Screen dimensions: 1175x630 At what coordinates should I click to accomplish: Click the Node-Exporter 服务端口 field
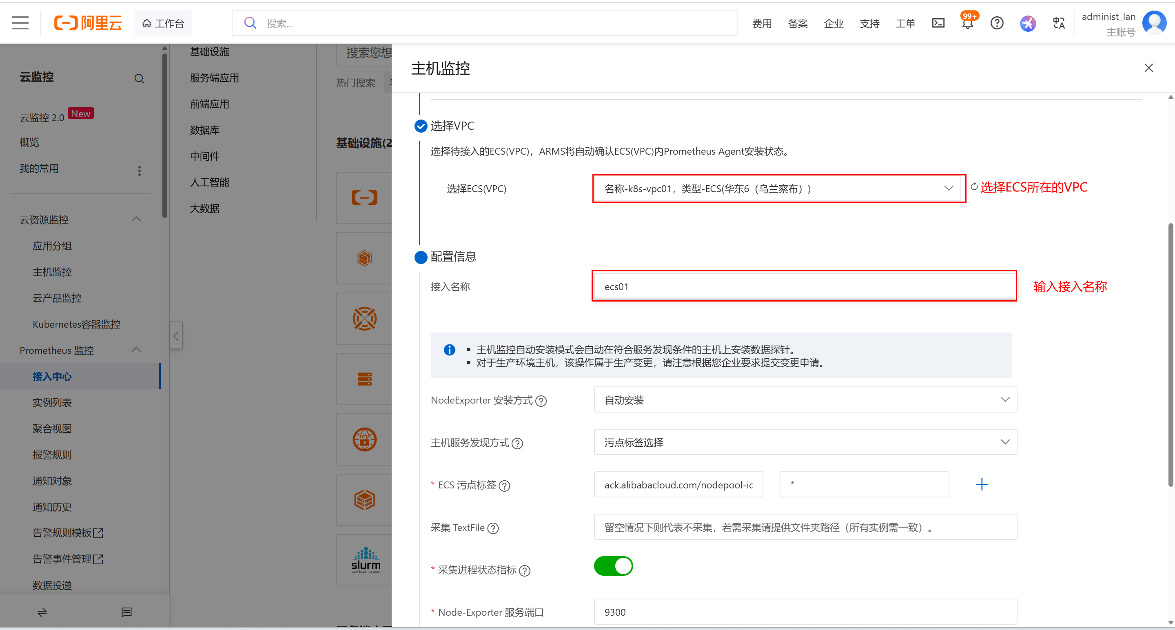[805, 612]
